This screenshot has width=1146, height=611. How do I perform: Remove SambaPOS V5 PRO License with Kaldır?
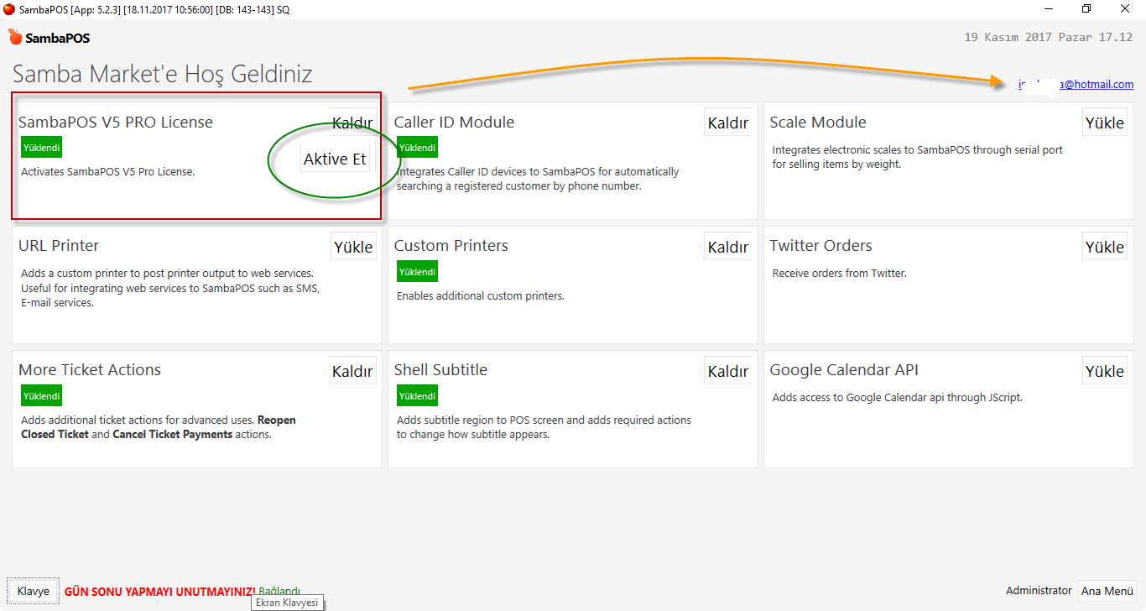coord(352,123)
